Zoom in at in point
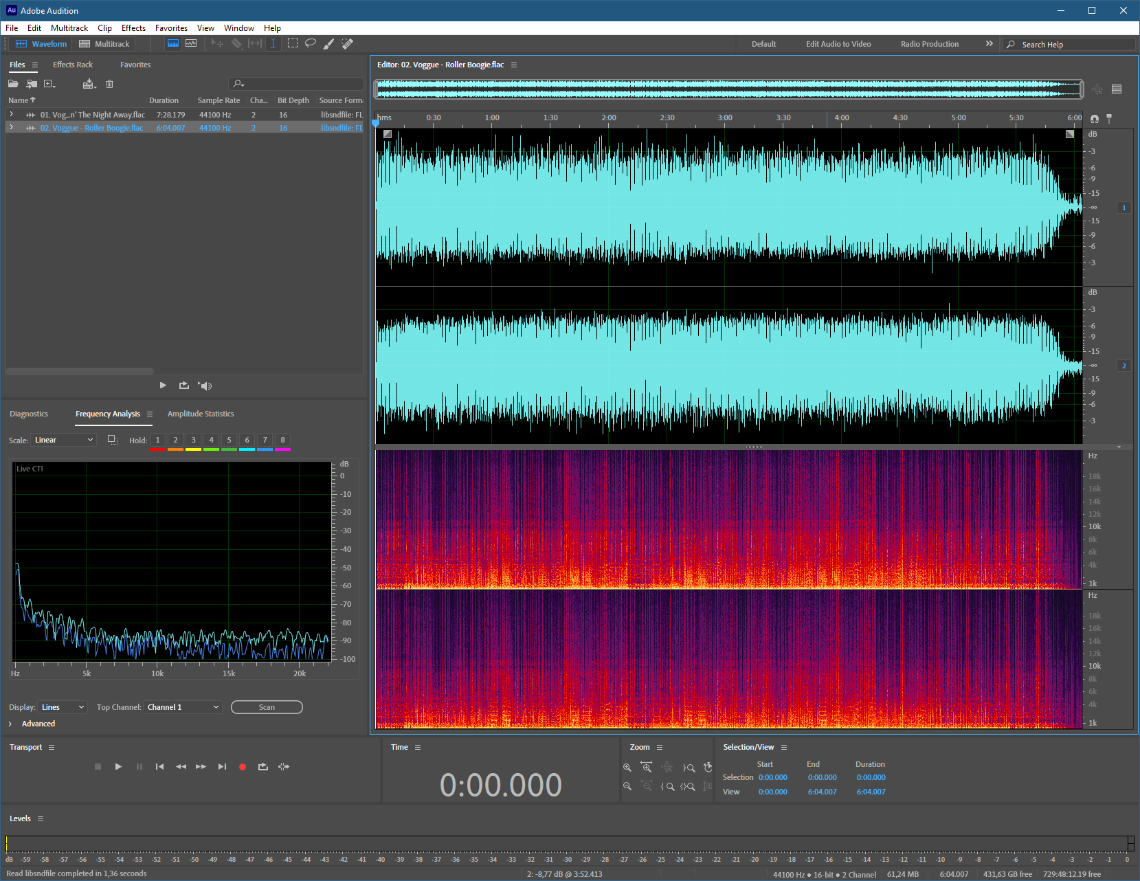This screenshot has height=881, width=1140. (x=667, y=786)
